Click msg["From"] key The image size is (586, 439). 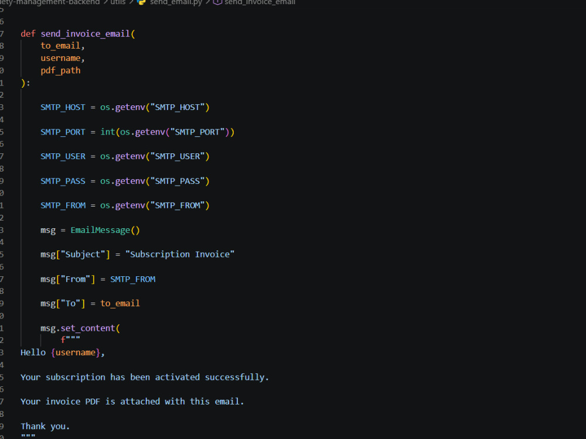click(67, 279)
